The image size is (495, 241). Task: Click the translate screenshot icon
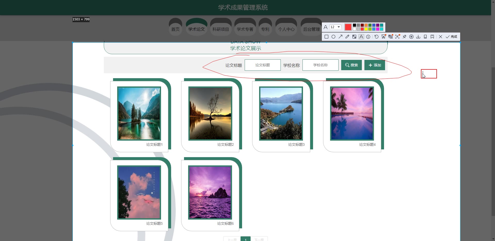390,37
